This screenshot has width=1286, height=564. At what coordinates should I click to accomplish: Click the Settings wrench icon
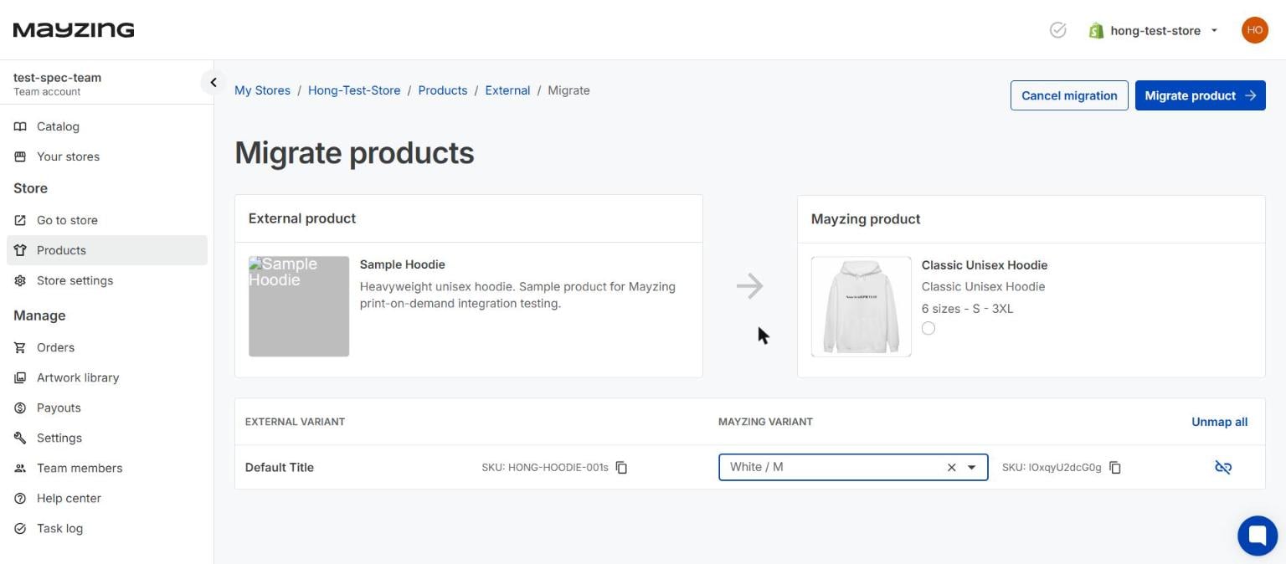[x=20, y=438]
